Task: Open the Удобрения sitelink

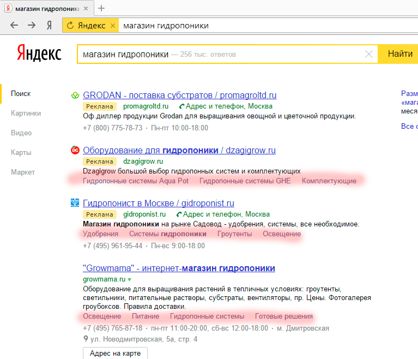Action: tap(100, 234)
